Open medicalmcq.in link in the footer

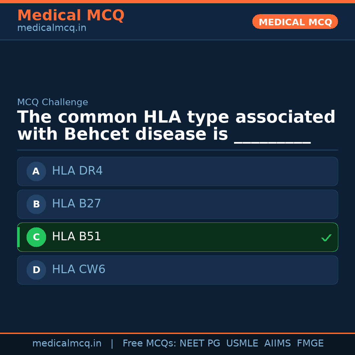point(67,343)
